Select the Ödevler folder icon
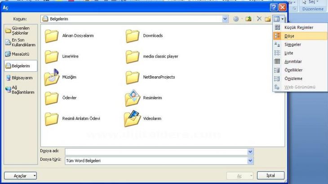The width and height of the screenshot is (328, 184). (52, 98)
